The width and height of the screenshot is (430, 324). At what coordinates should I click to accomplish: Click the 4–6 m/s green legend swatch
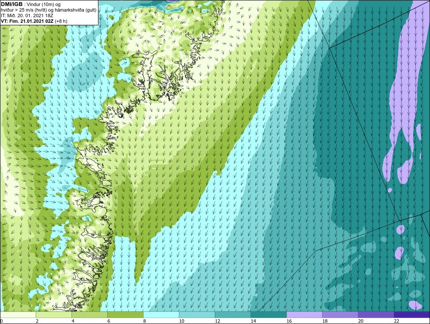(x=90, y=315)
